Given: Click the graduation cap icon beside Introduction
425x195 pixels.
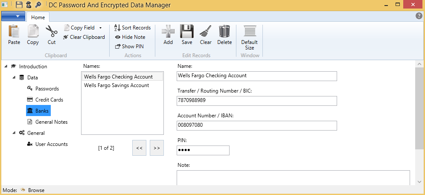Looking at the screenshot, I should tap(13, 66).
